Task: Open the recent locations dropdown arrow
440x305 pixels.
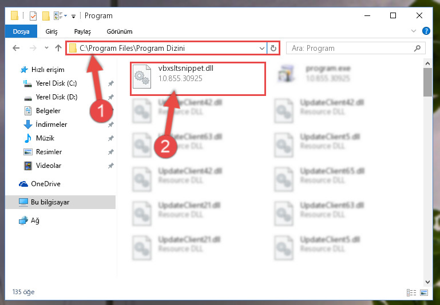Action: [x=46, y=48]
